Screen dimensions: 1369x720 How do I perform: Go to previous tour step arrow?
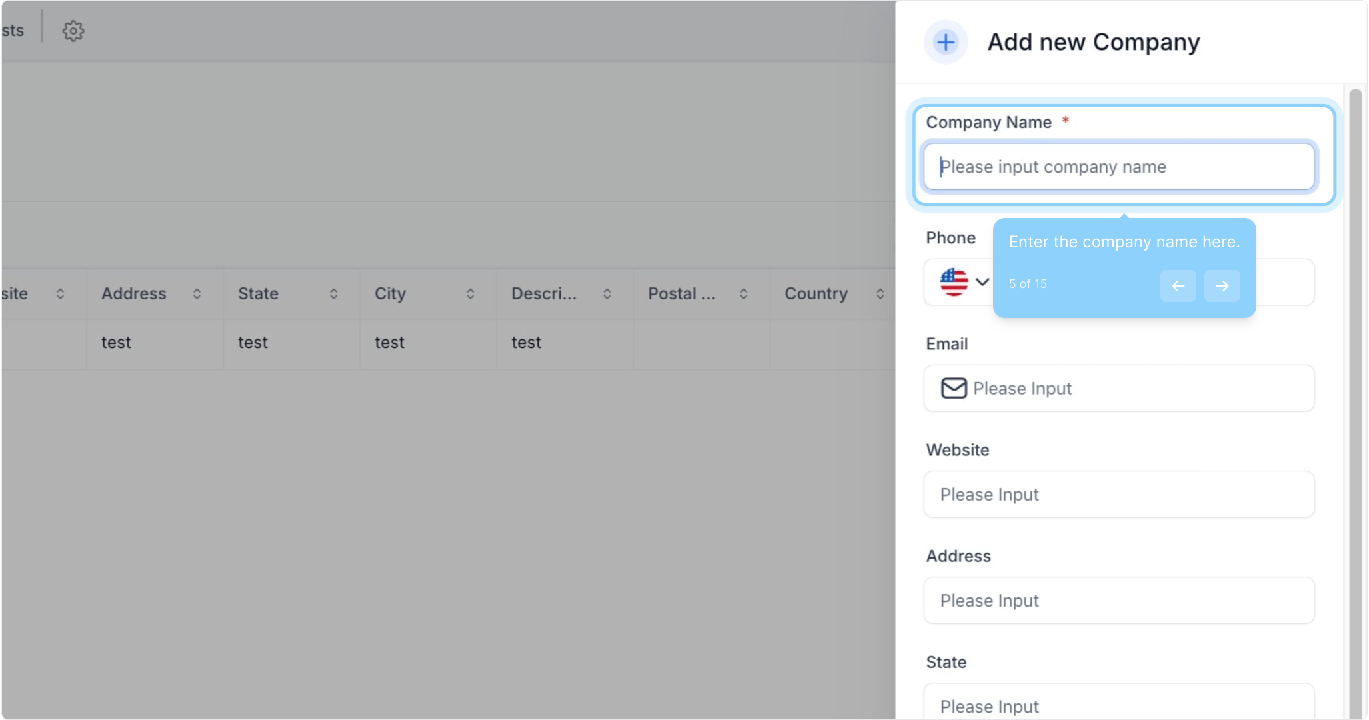(1178, 286)
